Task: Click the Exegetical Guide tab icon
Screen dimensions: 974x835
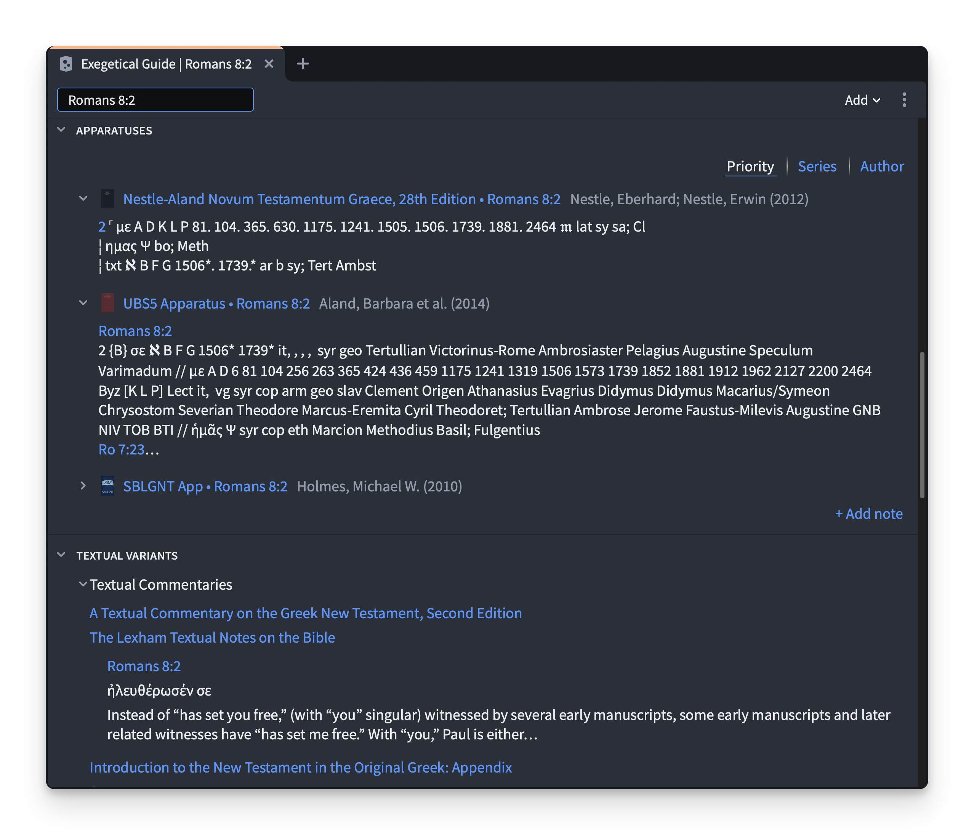Action: pyautogui.click(x=66, y=64)
